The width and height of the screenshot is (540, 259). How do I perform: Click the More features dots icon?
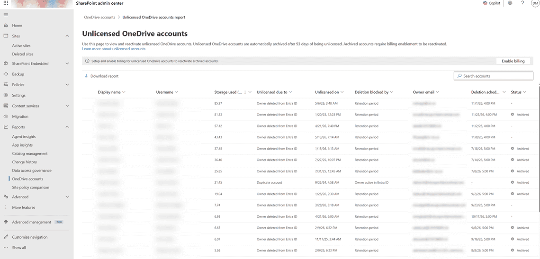click(6, 207)
